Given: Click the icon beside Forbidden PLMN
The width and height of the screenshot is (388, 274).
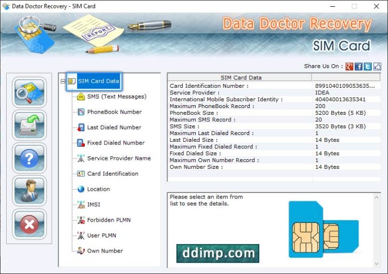Looking at the screenshot, I should point(81,220).
